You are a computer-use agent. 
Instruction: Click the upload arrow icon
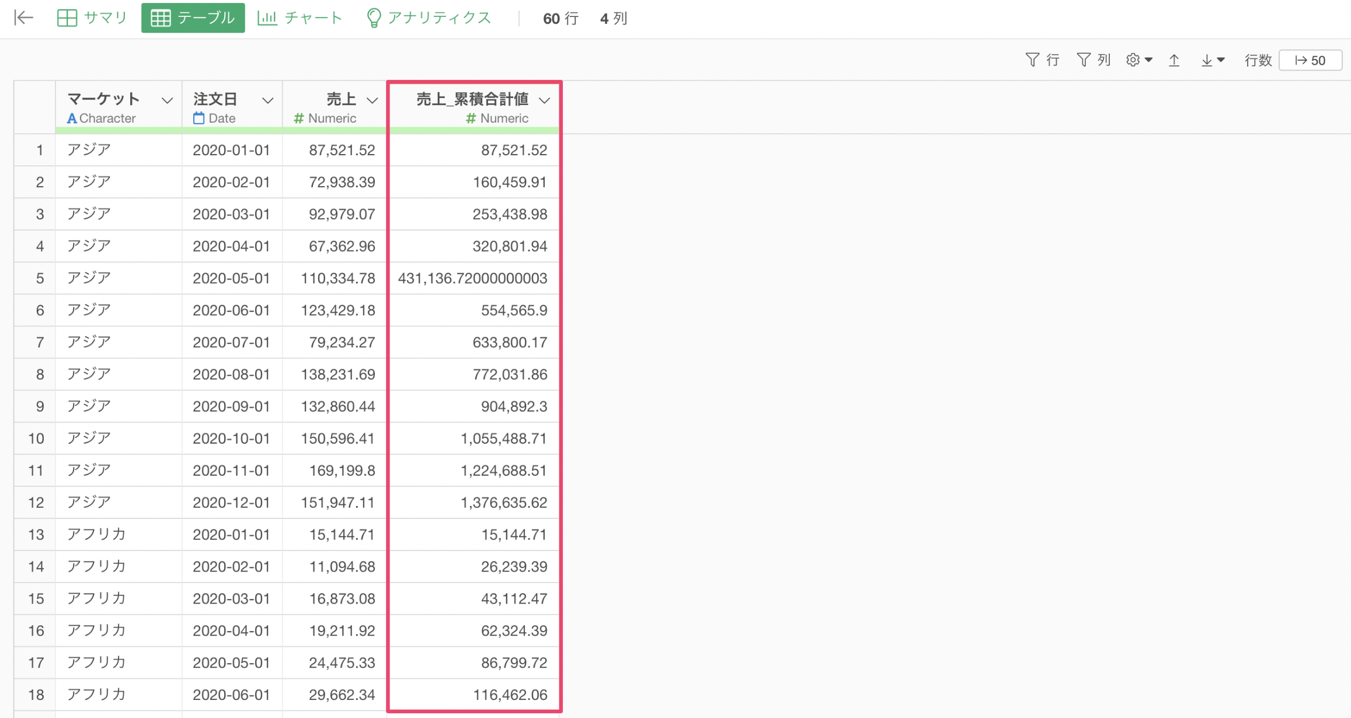pyautogui.click(x=1174, y=60)
